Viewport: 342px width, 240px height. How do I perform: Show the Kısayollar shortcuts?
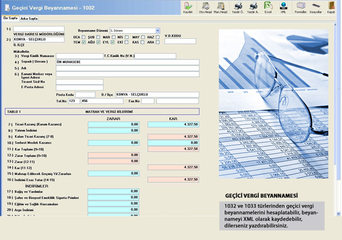point(316,7)
